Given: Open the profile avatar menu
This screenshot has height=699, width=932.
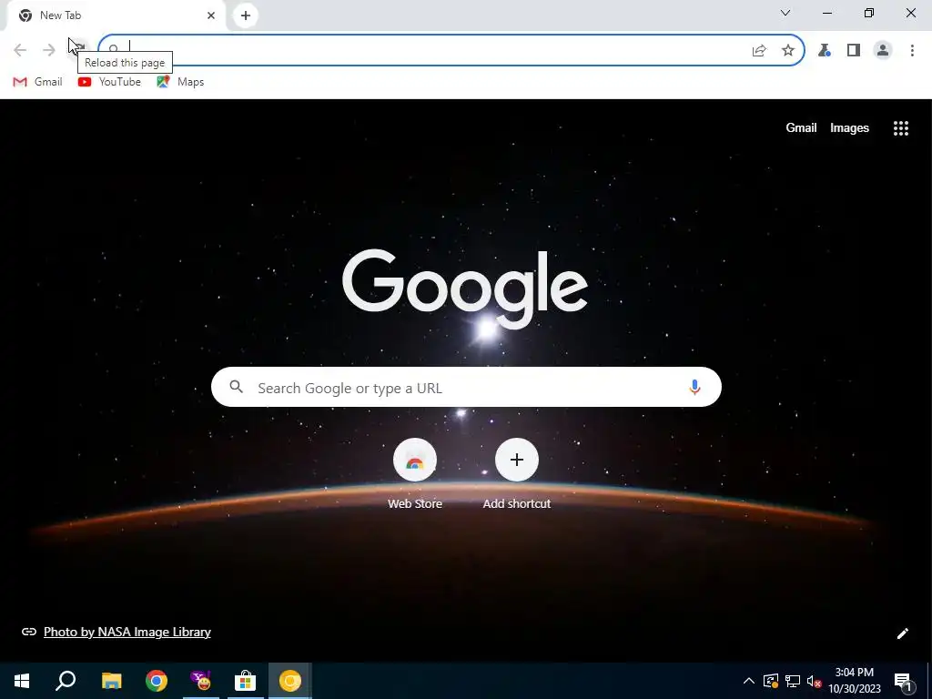Looking at the screenshot, I should tap(883, 51).
